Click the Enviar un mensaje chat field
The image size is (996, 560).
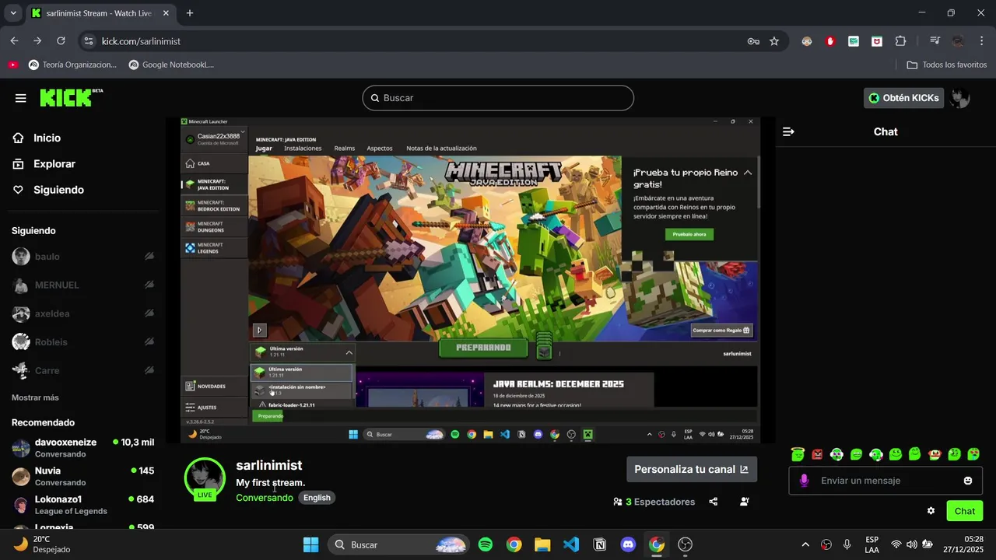pos(886,481)
